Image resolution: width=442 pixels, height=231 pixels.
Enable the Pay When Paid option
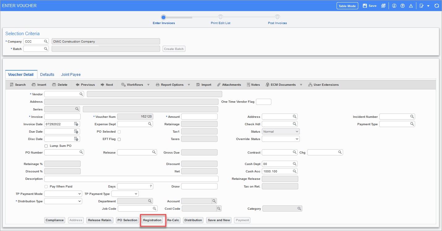[46, 186]
